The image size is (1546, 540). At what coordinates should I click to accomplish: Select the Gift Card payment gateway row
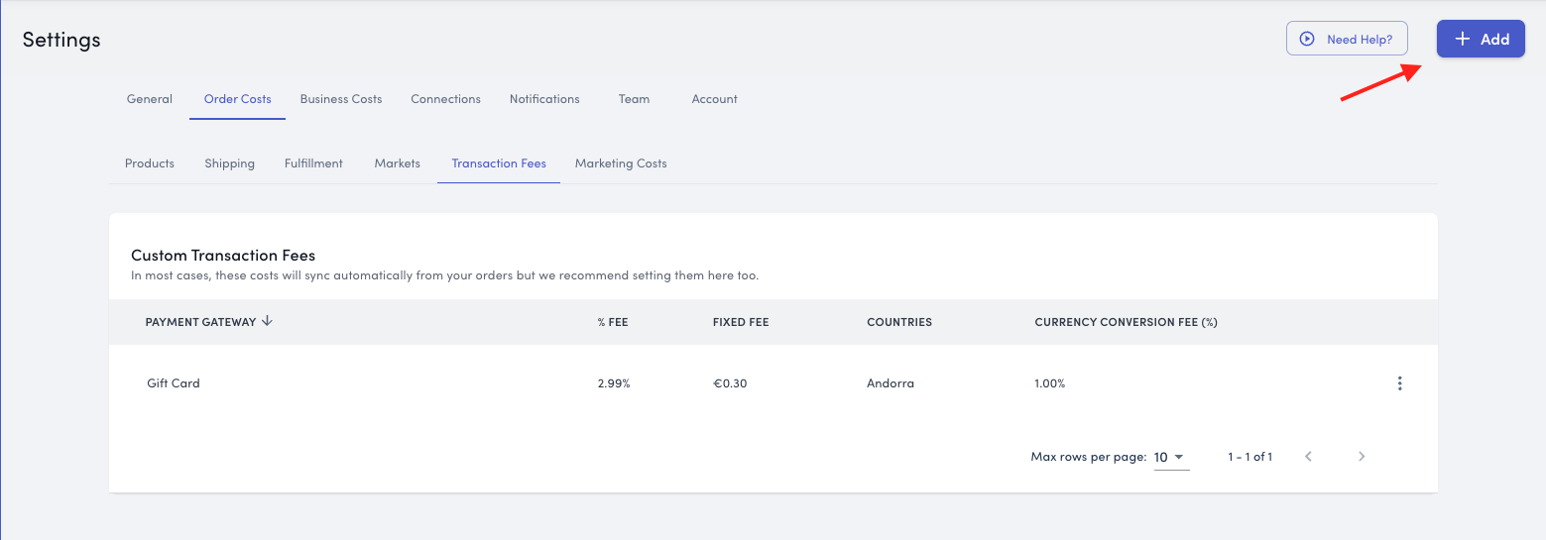pos(174,383)
